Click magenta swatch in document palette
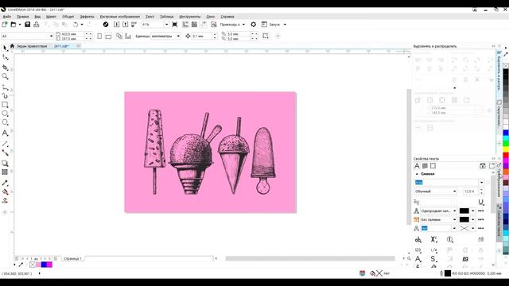Screen dimensions: 509x286 click(49, 265)
